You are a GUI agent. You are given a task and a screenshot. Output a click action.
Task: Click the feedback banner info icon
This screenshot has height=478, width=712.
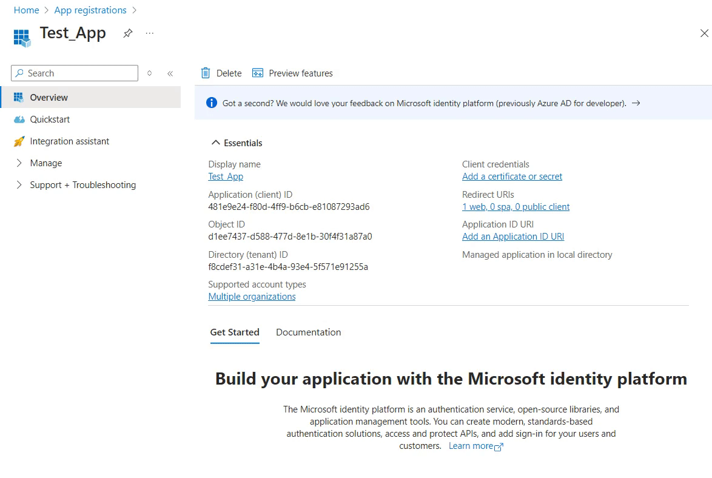click(212, 103)
